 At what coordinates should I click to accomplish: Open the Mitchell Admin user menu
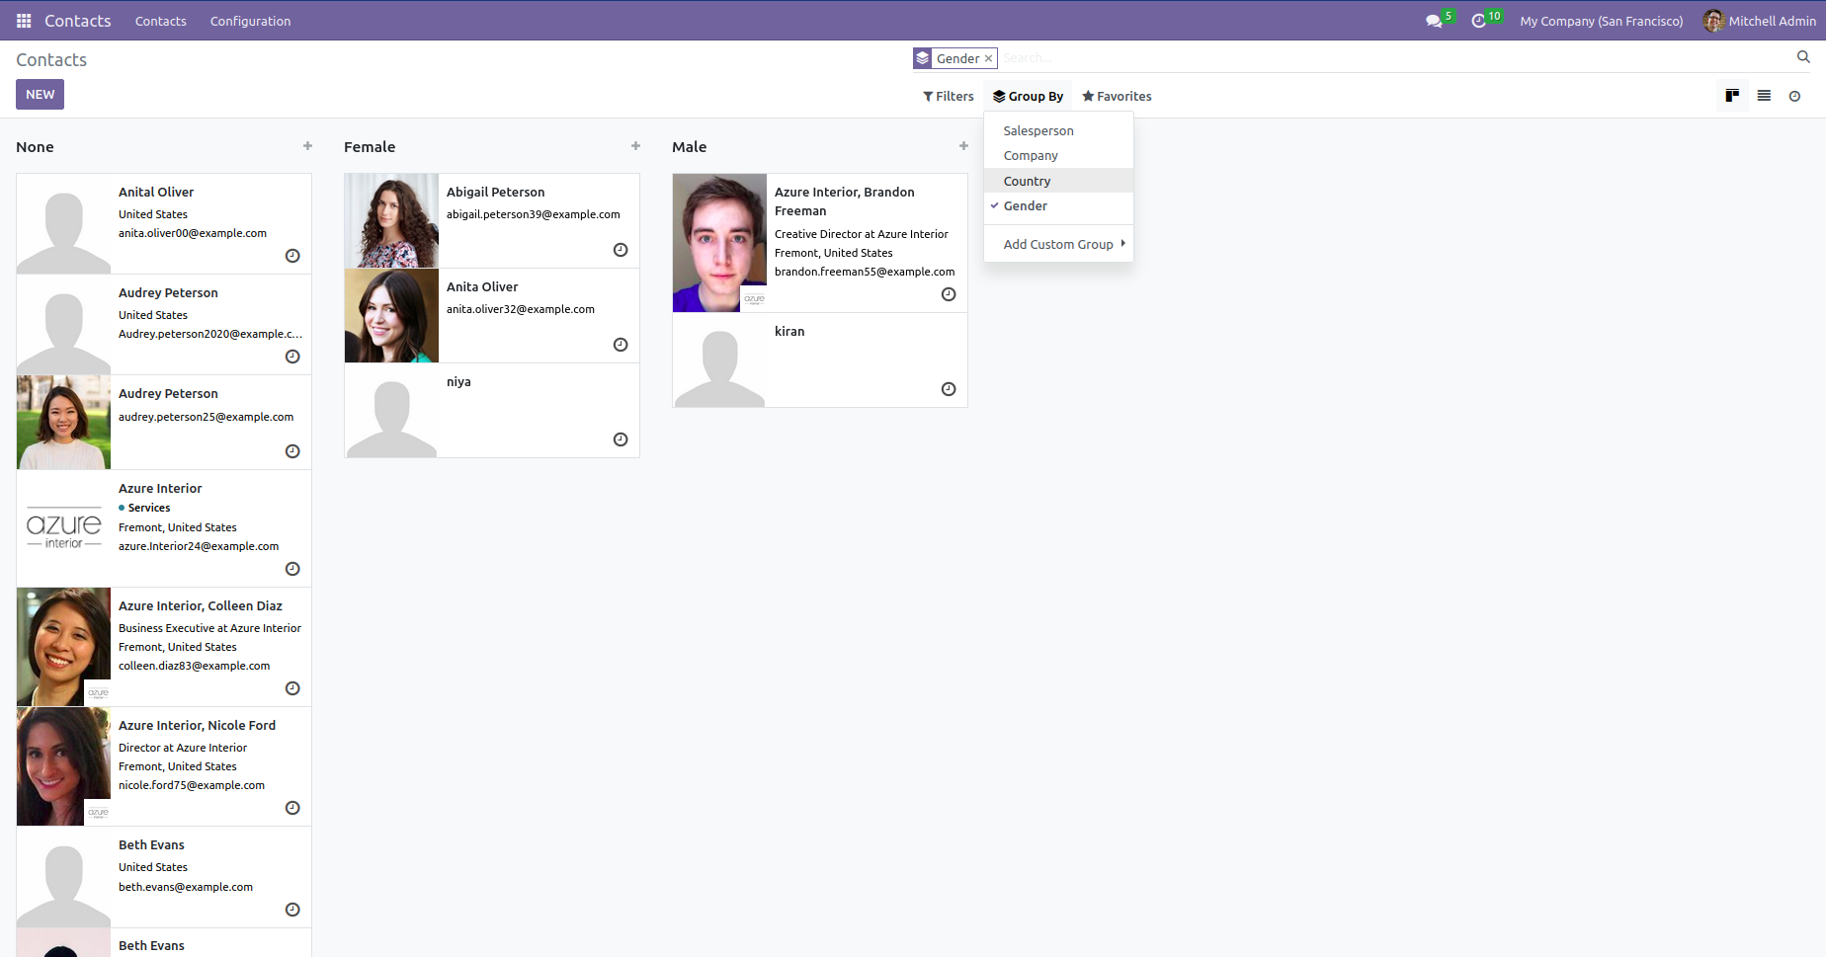tap(1760, 21)
